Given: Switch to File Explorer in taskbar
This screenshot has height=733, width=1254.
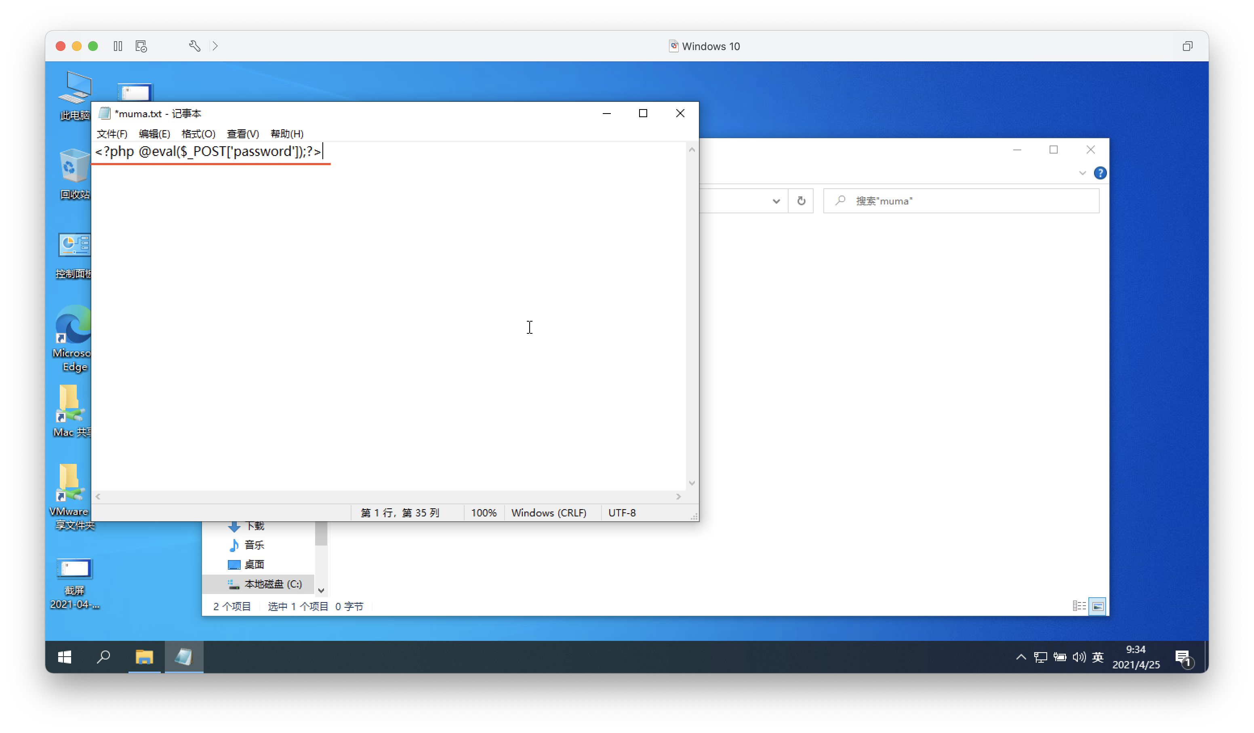Looking at the screenshot, I should [144, 657].
